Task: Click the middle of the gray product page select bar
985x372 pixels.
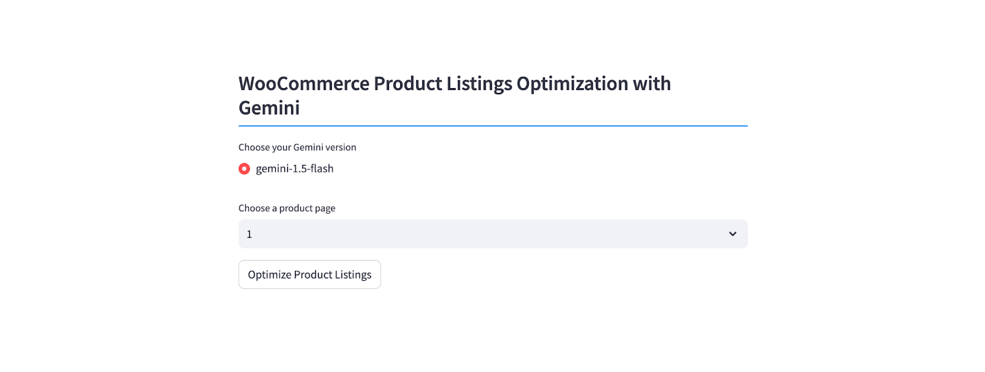Action: 493,234
